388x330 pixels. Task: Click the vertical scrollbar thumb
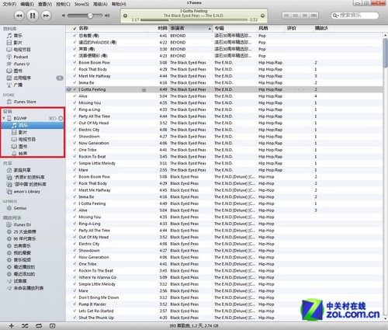point(385,53)
